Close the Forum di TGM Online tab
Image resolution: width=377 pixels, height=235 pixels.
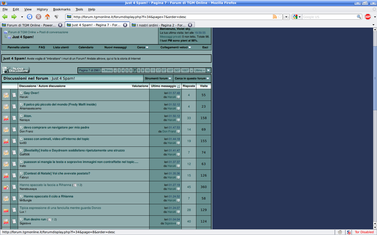60,25
